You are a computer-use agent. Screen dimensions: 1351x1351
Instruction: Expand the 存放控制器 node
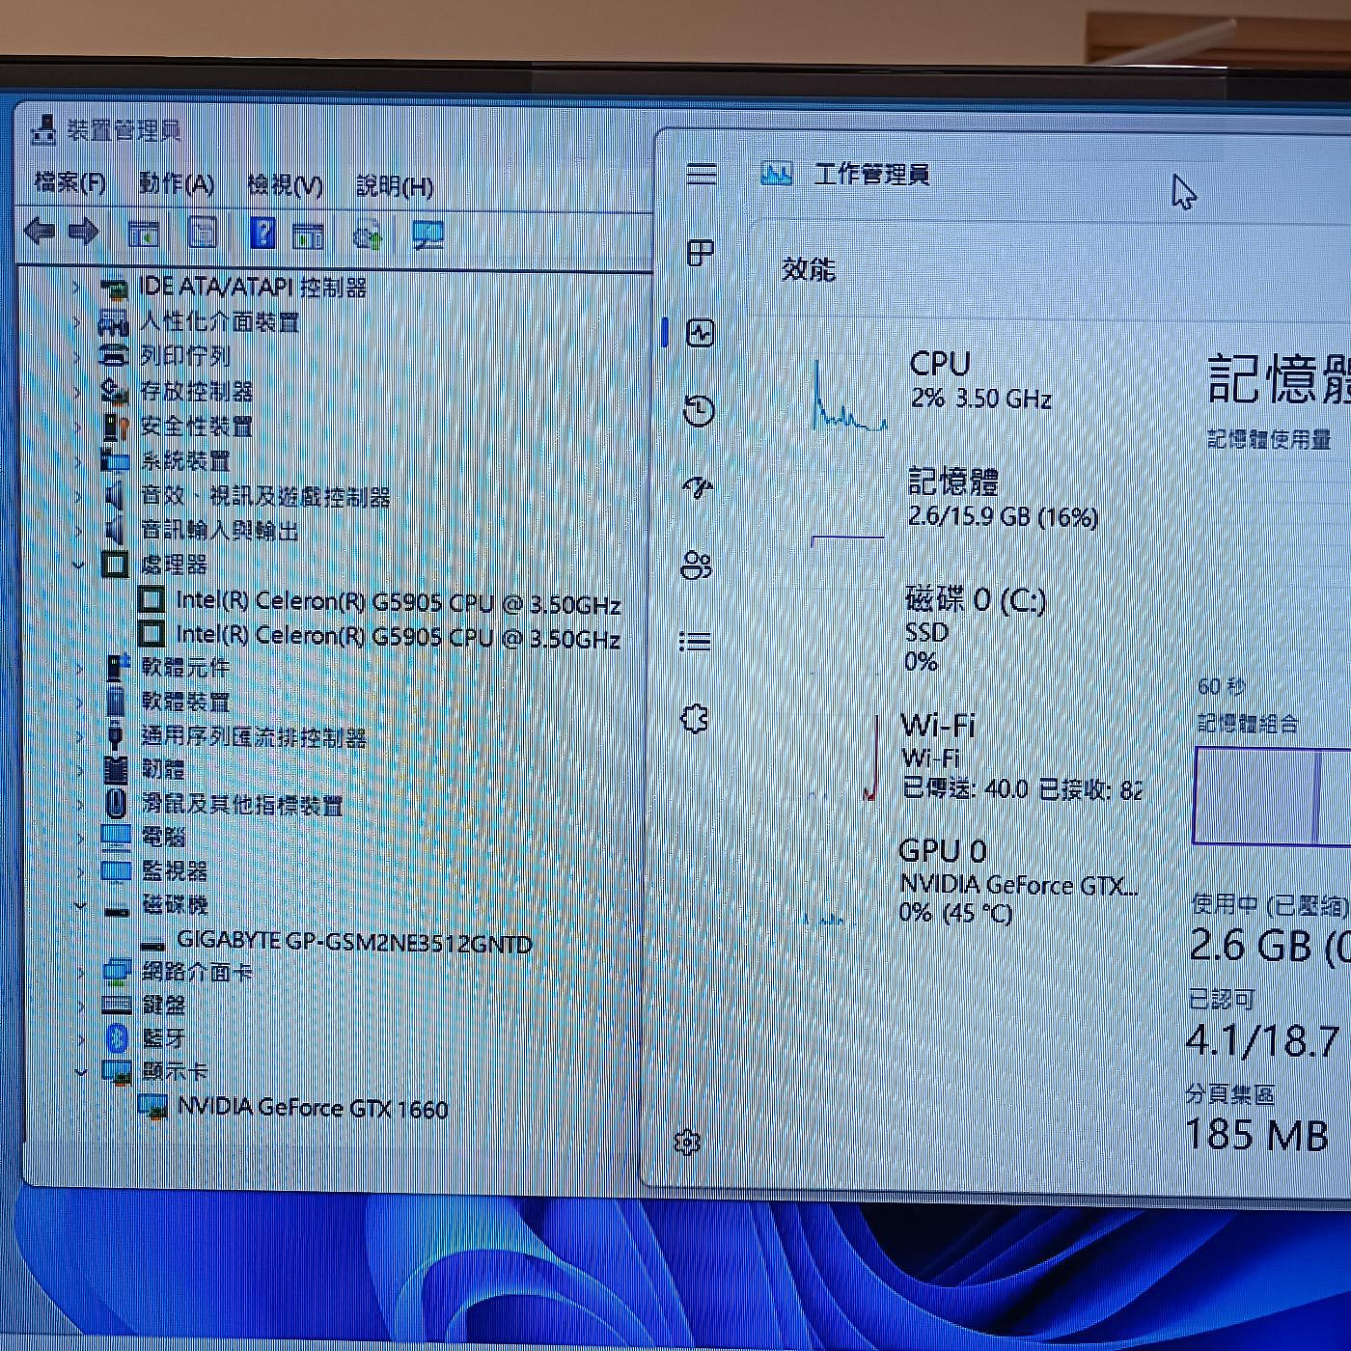[x=78, y=391]
